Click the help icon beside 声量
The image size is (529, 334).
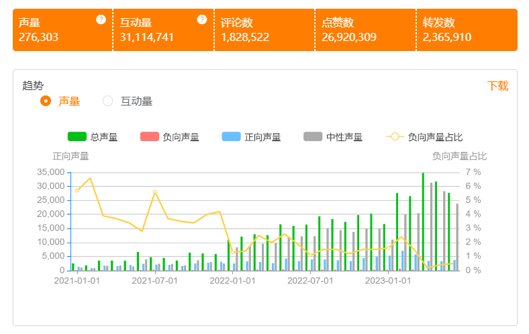point(101,19)
